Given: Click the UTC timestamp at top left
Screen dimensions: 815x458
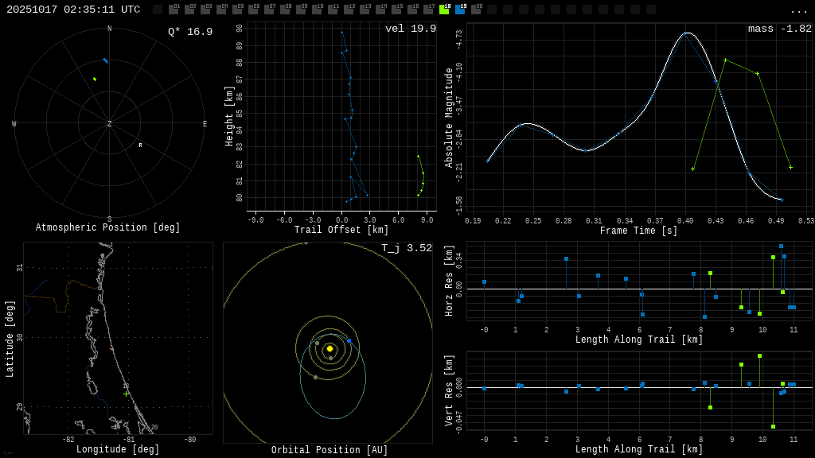Looking at the screenshot, I should 73,10.
